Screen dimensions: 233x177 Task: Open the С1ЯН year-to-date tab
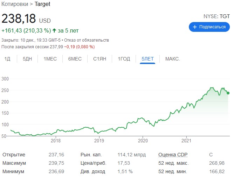click(x=100, y=59)
